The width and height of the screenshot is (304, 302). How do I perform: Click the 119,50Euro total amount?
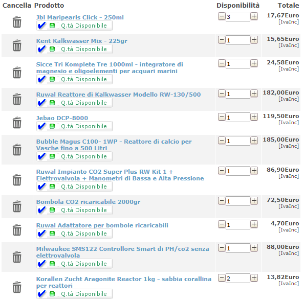click(x=281, y=116)
